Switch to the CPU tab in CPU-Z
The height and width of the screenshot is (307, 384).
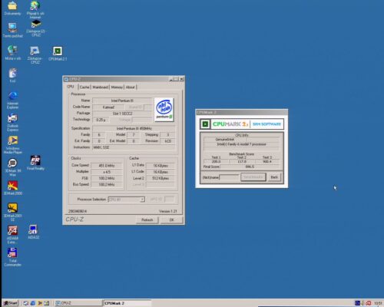[x=71, y=87]
